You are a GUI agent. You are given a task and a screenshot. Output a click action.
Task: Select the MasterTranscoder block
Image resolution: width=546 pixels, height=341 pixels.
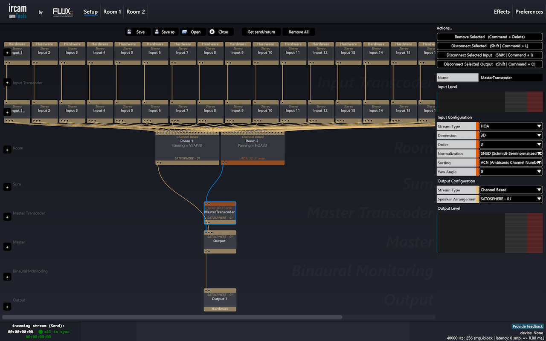tap(220, 213)
